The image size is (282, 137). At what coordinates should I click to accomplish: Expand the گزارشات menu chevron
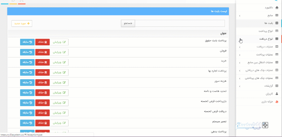[239, 86]
